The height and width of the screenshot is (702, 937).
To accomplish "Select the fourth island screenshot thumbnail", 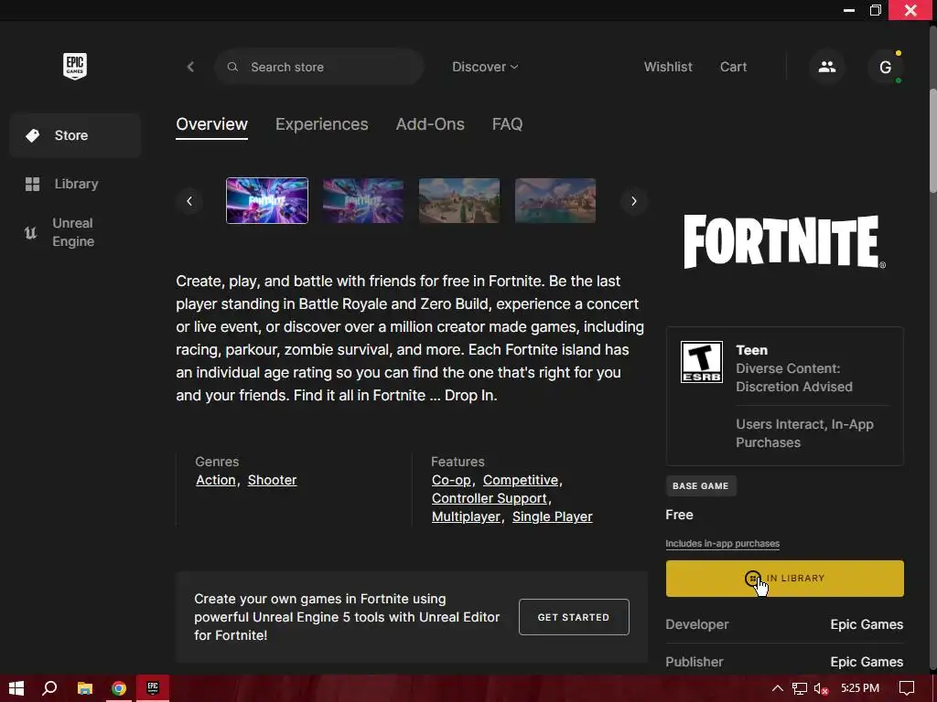I will [x=555, y=200].
